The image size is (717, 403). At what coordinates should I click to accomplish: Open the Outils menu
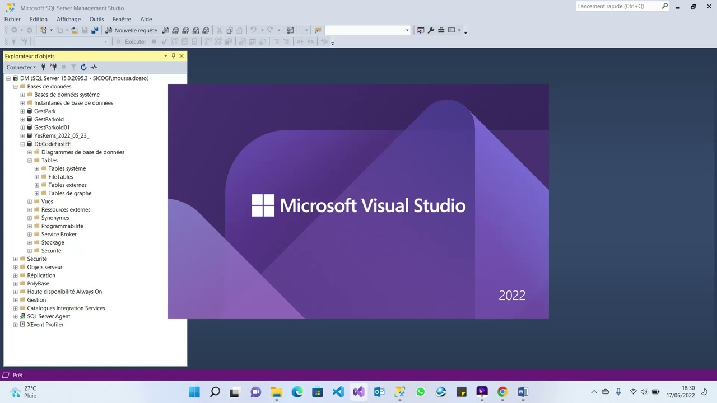point(96,19)
